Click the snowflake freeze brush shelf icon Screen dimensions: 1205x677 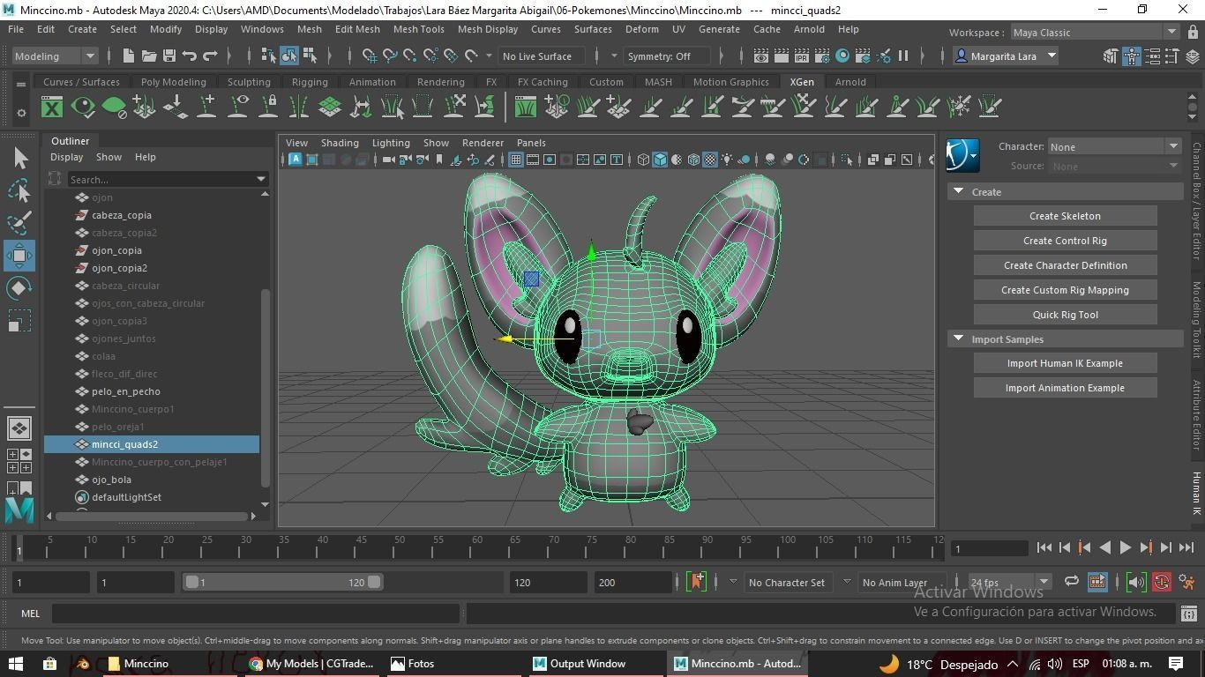[x=959, y=108]
